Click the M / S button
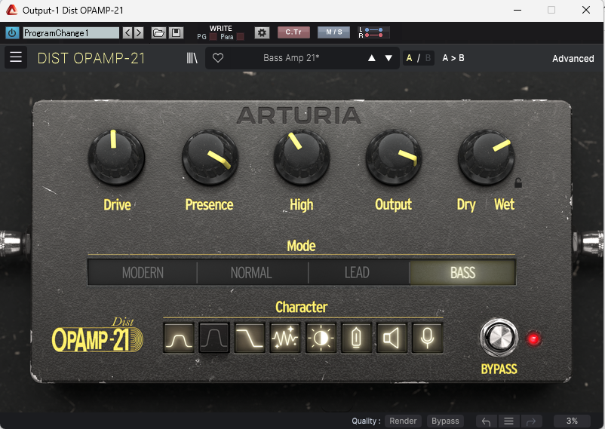 tap(333, 32)
